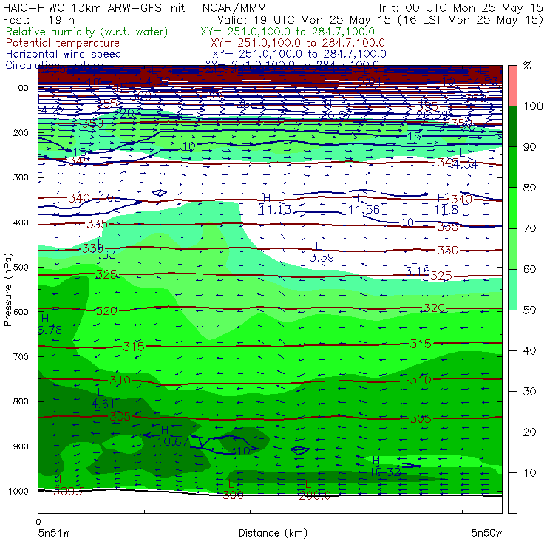Click the '50' colorbar value label
Screen dimensions: 547x547
[x=529, y=310]
